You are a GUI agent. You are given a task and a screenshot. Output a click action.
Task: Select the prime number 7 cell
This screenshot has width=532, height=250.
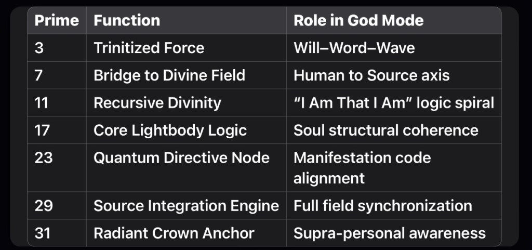click(39, 75)
